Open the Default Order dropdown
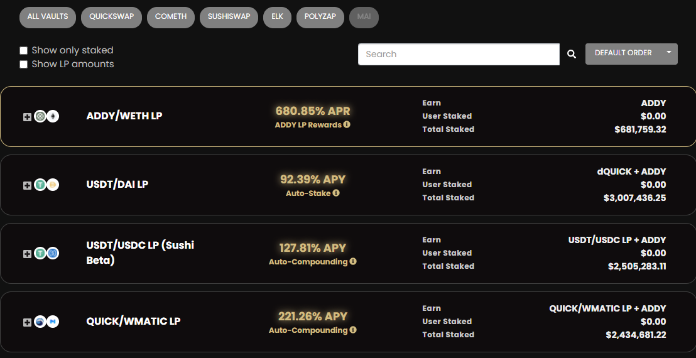 pos(631,53)
